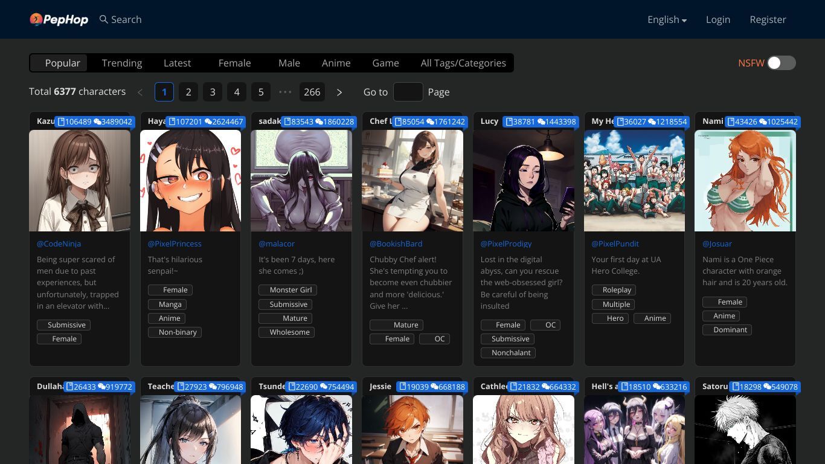The width and height of the screenshot is (825, 464).
Task: Toggle the NSFW switch
Action: (x=782, y=63)
